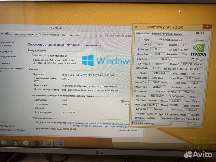Open the GPU-Z screenshot camera icon
The image size is (216, 162).
point(197,33)
